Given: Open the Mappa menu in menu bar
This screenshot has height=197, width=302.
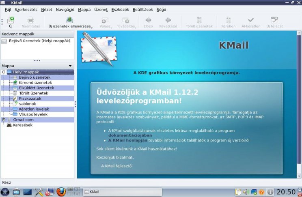Looking at the screenshot, I should pos(84,10).
